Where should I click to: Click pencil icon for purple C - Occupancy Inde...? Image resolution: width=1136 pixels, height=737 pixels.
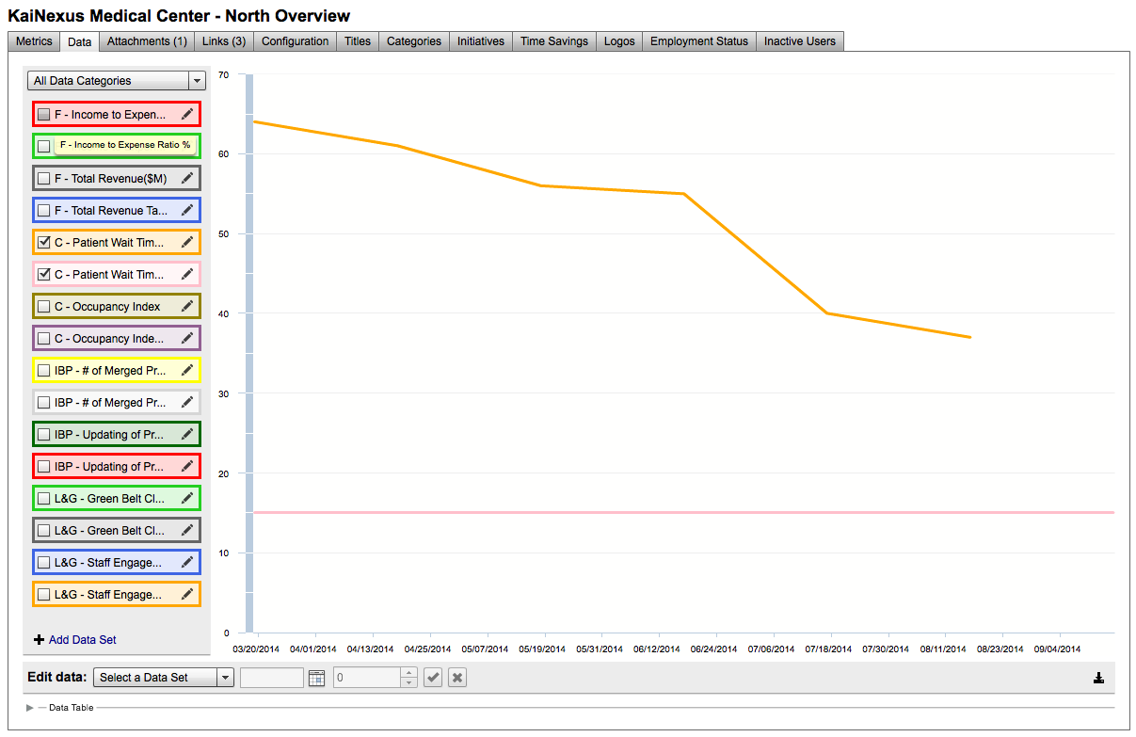pyautogui.click(x=187, y=339)
